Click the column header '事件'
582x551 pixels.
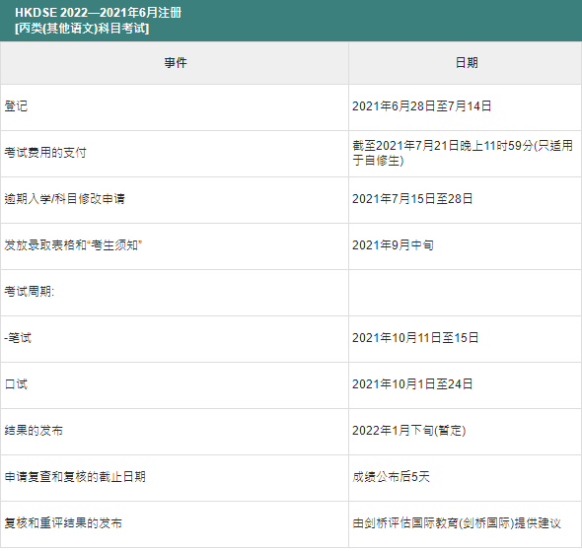click(x=176, y=63)
